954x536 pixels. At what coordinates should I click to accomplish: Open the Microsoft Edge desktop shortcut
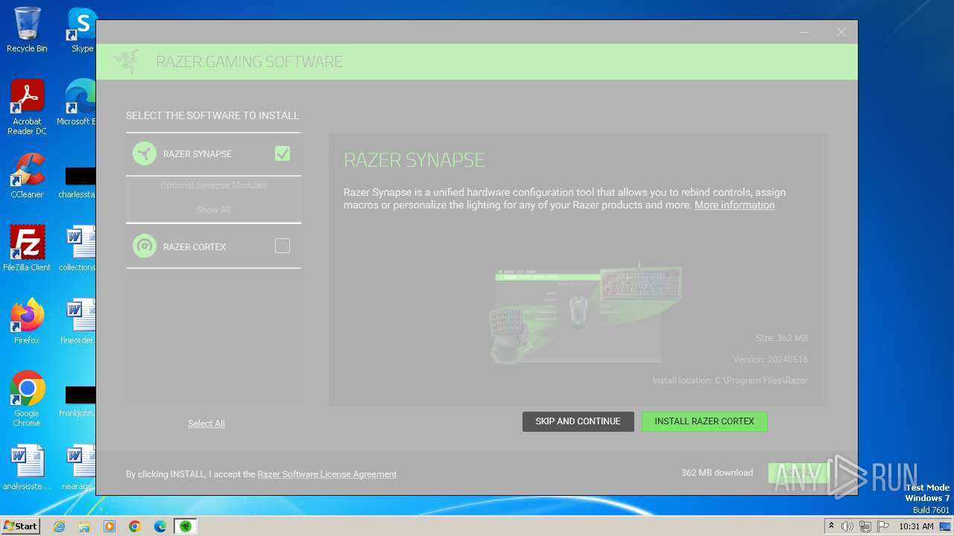tap(76, 103)
